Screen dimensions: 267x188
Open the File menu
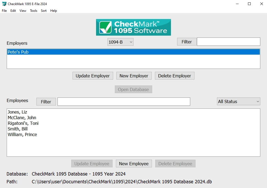pyautogui.click(x=4, y=11)
